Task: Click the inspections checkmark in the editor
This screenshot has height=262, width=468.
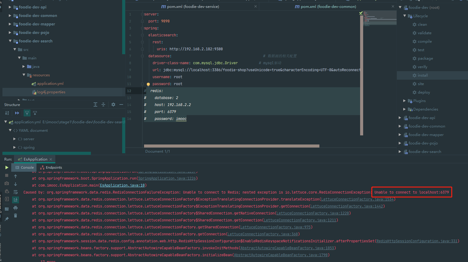Action: click(361, 13)
